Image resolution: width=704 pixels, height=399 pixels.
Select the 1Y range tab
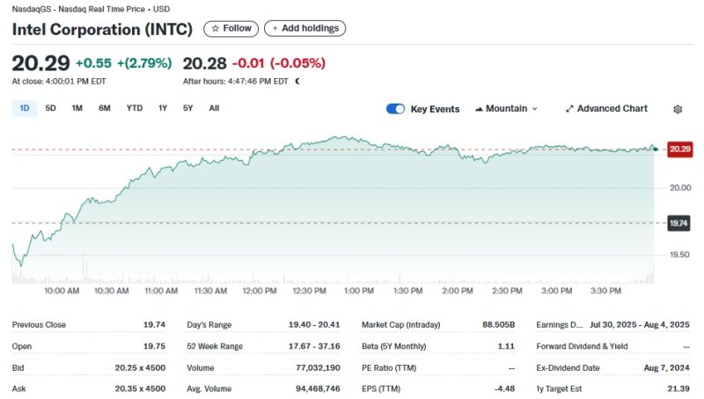tap(163, 108)
